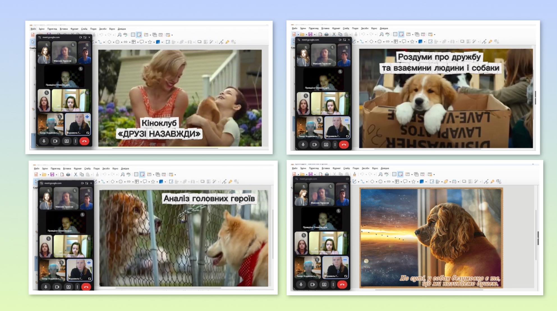Click microphone button in top-right Meet window

tap(303, 145)
